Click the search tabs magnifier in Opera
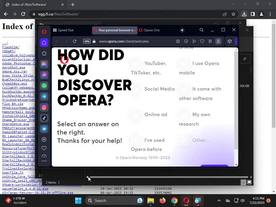Screen dimensions: 276x207 pos(202,30)
